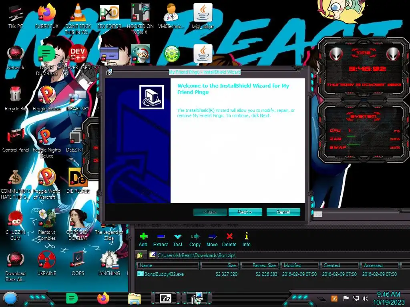Click the greyed Back button in wizard

click(210, 212)
